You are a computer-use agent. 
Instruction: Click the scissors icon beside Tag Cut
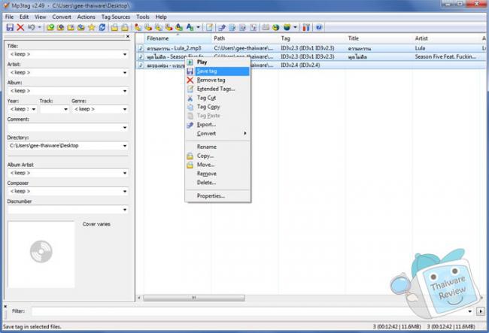point(190,98)
